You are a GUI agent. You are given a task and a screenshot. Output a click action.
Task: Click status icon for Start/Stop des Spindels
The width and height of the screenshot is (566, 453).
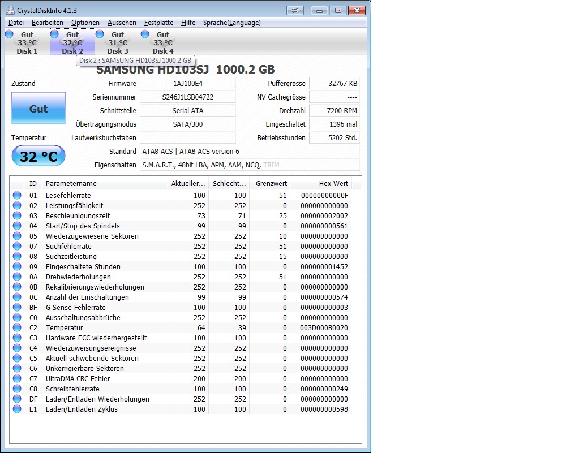tap(17, 226)
